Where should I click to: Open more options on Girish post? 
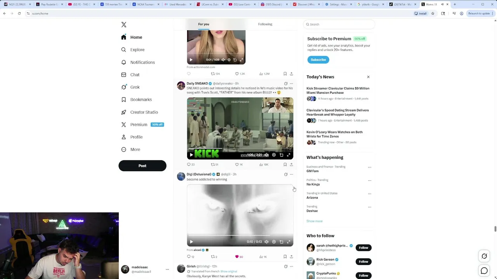(291, 267)
